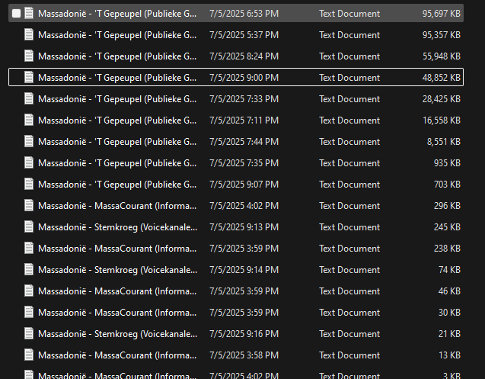Select the MassaCourant file name sized 30 KB

tap(117, 313)
